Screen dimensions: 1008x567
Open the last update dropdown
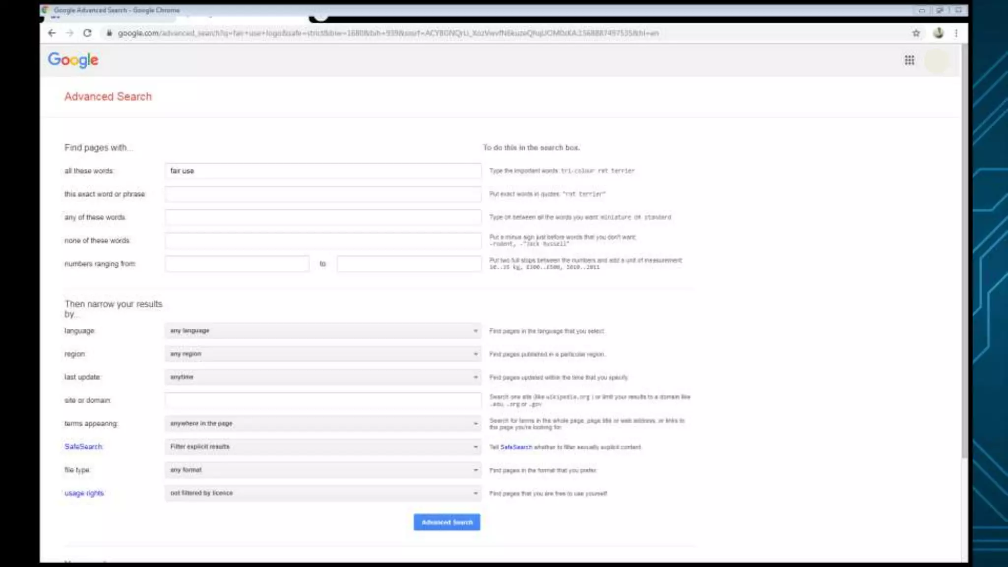tap(322, 377)
